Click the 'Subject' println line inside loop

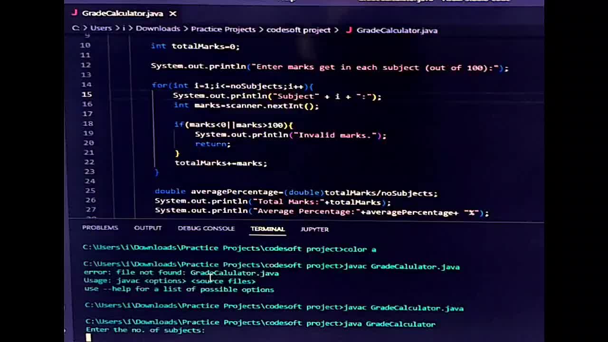(277, 96)
